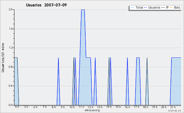
Task: Click the 10 h x-axis label
Action: coord(72,107)
